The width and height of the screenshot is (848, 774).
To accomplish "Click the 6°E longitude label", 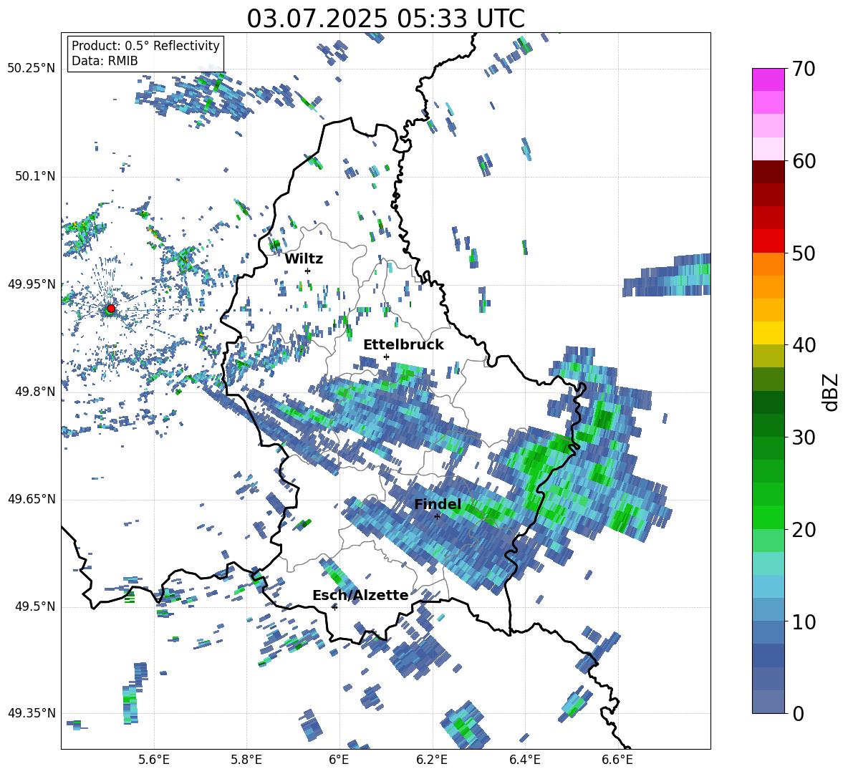I will pos(339,760).
